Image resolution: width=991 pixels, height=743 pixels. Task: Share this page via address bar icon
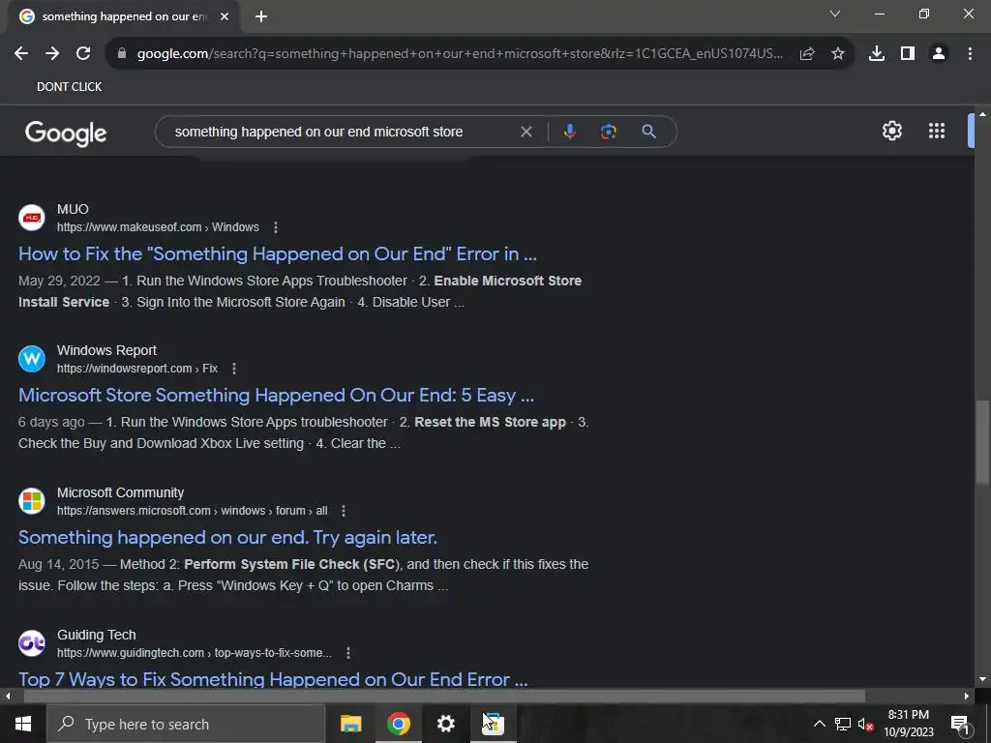coord(807,54)
